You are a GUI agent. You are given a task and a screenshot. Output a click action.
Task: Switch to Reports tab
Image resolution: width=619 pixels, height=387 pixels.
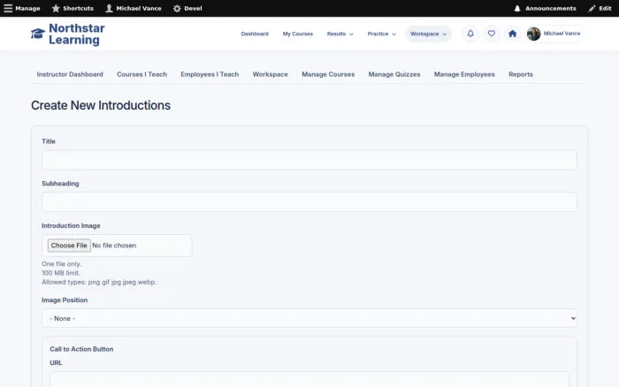point(520,74)
